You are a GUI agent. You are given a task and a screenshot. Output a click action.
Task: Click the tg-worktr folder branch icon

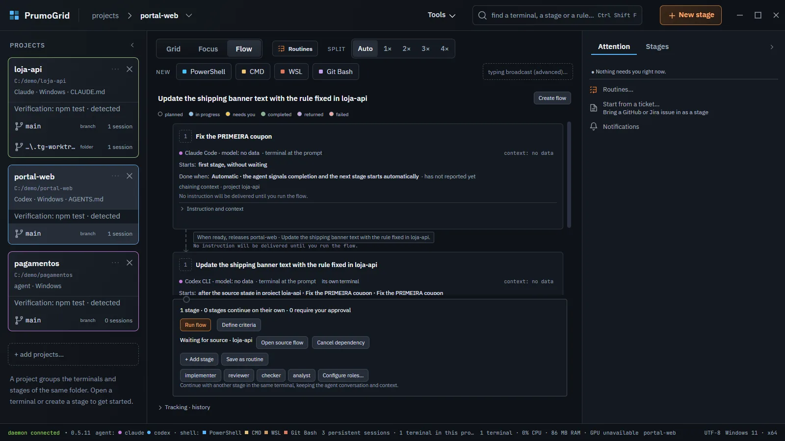point(19,147)
